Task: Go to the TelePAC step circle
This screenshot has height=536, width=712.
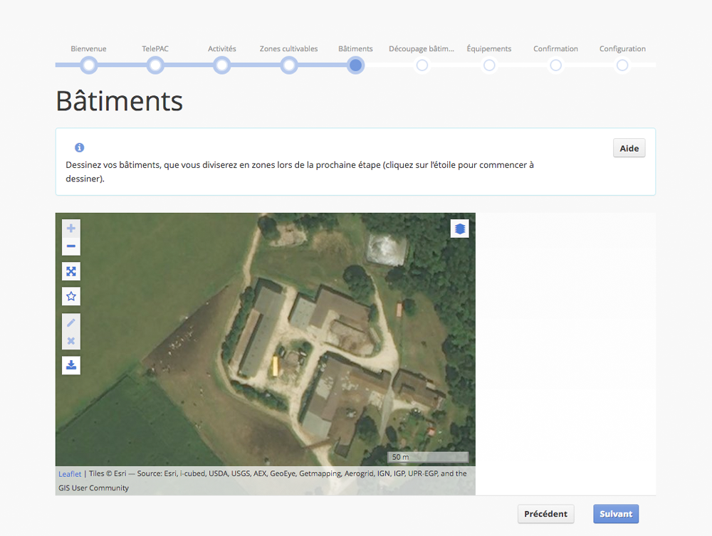Action: tap(155, 65)
